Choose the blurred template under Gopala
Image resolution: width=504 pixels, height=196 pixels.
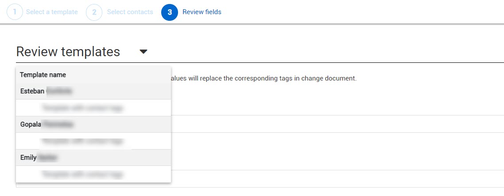(82, 141)
